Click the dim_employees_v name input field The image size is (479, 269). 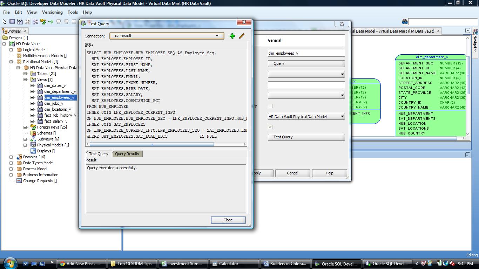click(x=306, y=53)
